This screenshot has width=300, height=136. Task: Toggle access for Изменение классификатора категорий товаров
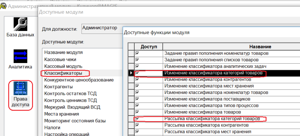point(137,73)
